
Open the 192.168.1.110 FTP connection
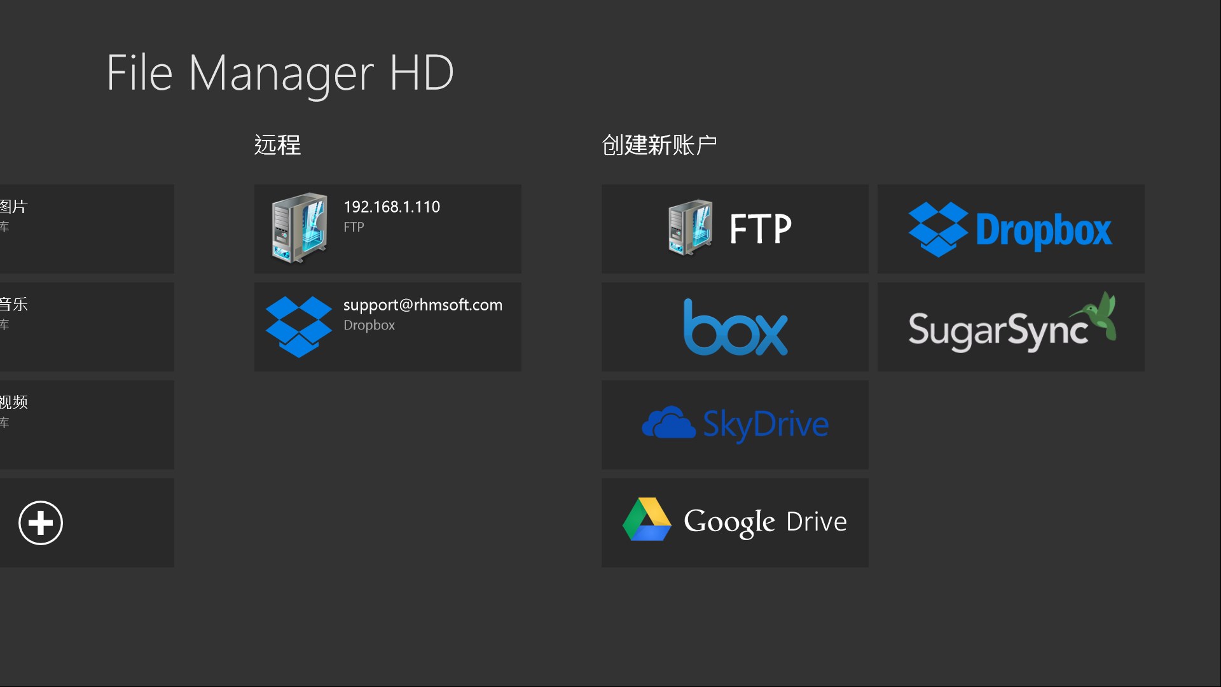click(x=388, y=229)
